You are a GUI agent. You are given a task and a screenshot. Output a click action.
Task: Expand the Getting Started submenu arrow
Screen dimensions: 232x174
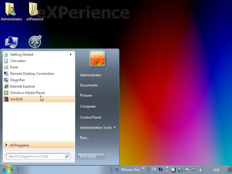pos(71,55)
